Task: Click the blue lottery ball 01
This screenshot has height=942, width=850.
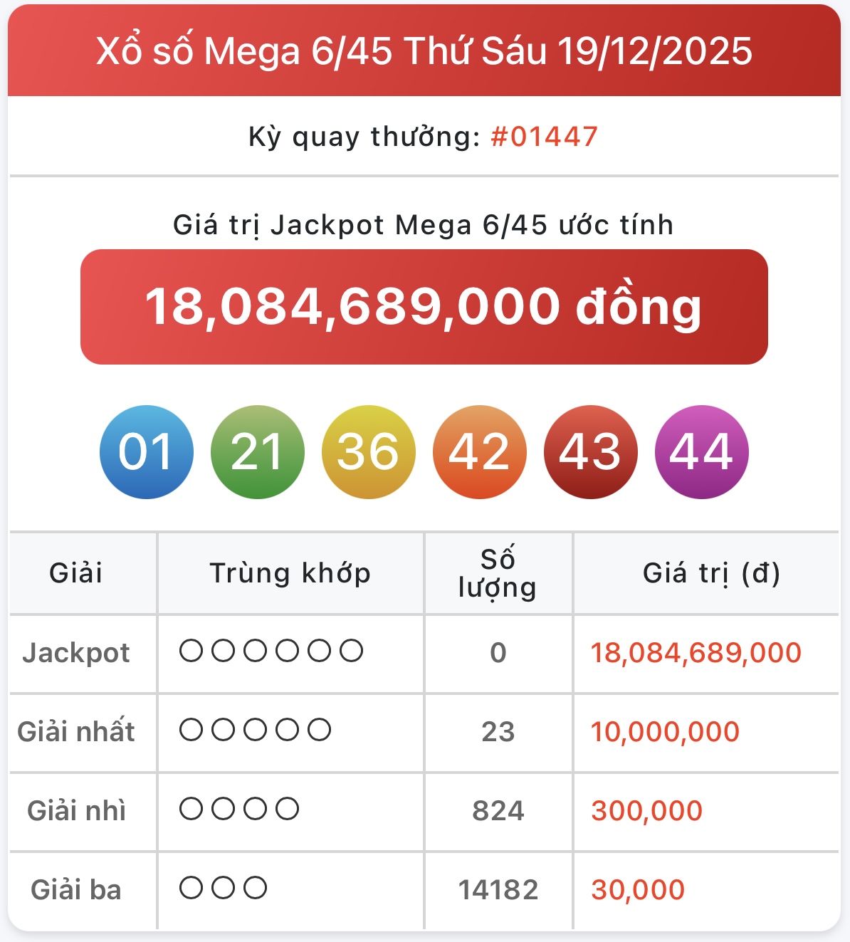Action: click(x=147, y=452)
